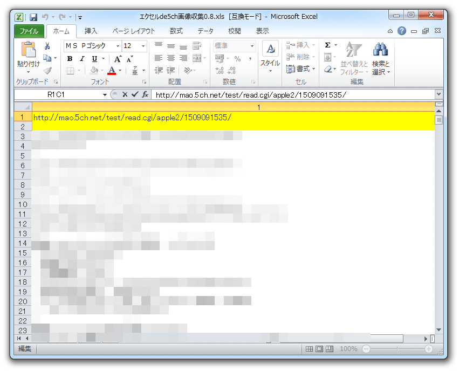Collapse the ribbon with caret icon

390,31
